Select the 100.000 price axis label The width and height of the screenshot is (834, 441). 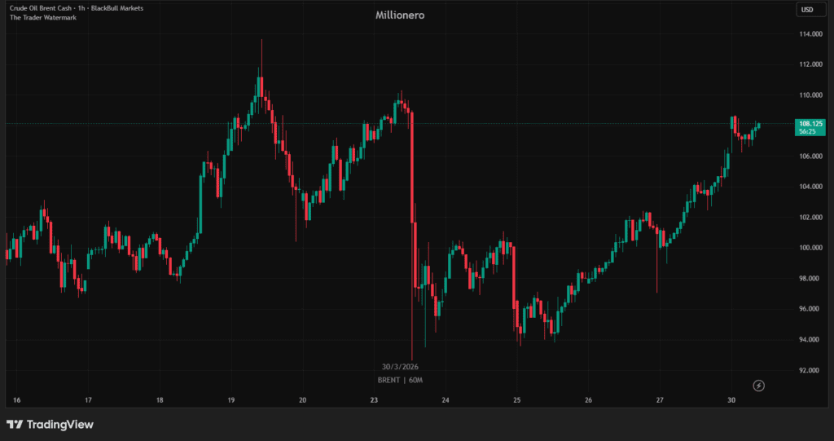[x=810, y=248]
